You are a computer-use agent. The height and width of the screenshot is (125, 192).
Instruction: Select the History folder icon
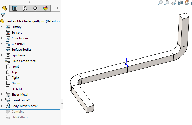click(x=8, y=27)
